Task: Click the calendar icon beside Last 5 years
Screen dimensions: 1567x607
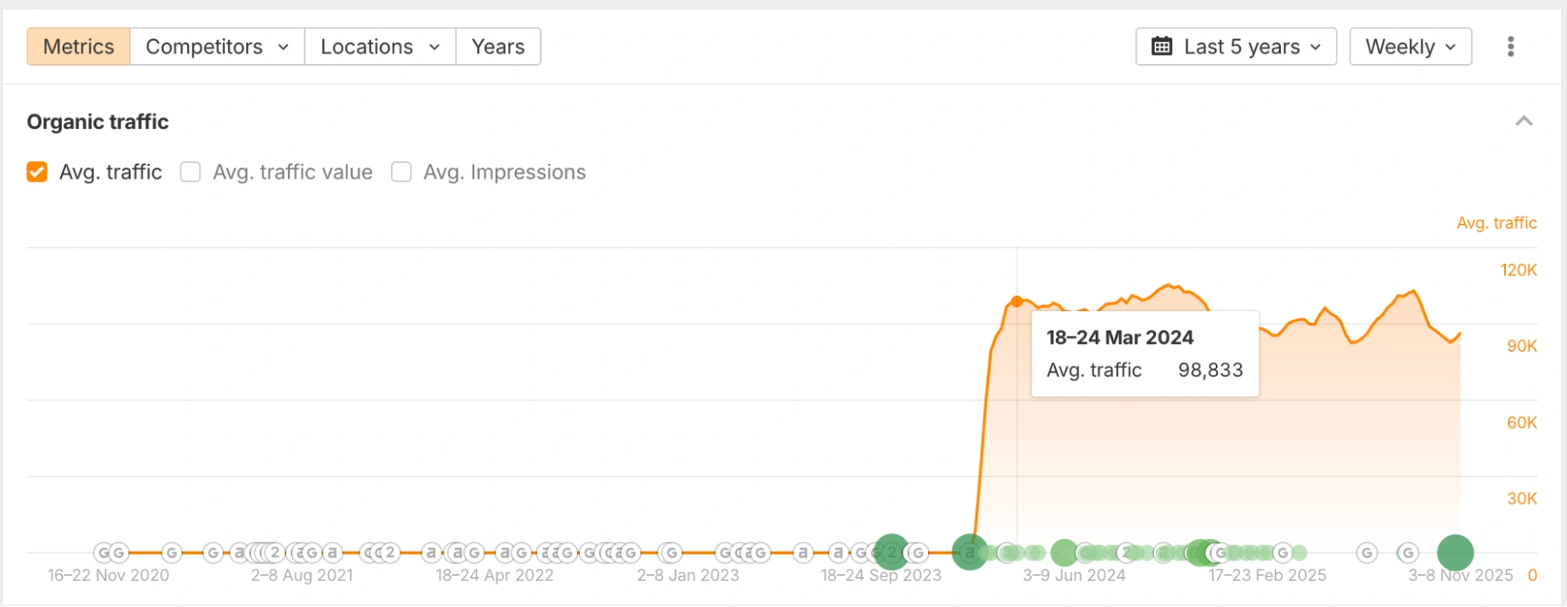Action: coord(1161,47)
